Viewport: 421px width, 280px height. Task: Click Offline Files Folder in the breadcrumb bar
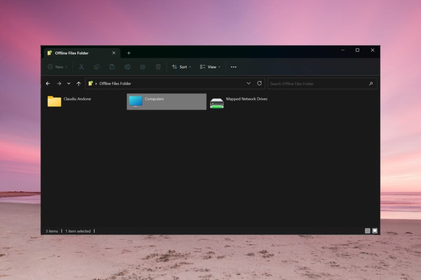(x=114, y=83)
